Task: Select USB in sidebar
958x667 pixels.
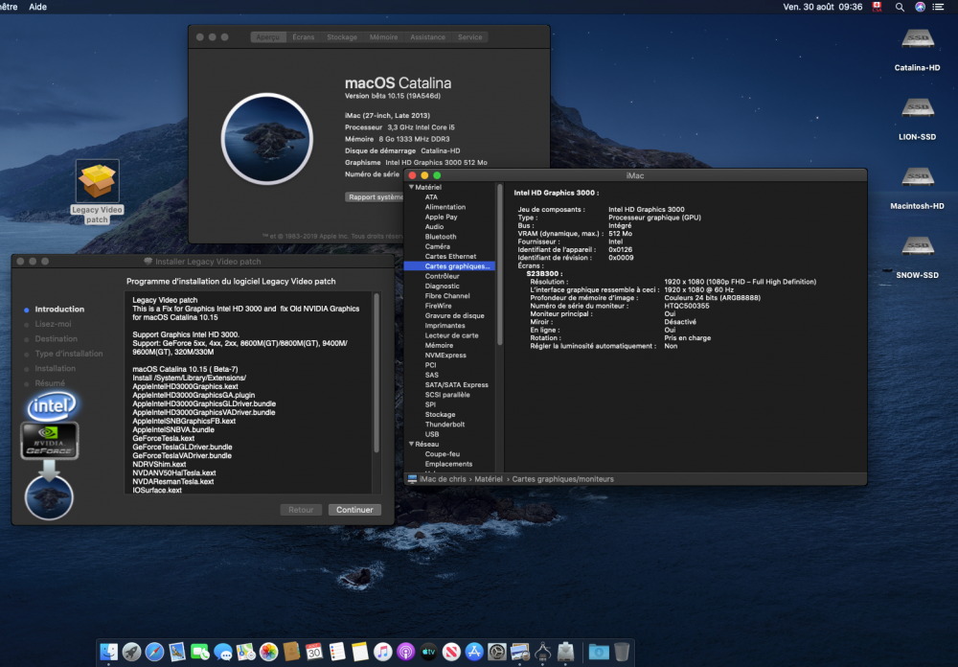Action: 432,434
